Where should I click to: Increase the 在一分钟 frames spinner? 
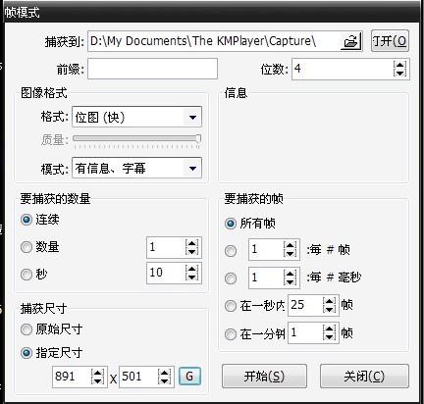click(x=329, y=328)
